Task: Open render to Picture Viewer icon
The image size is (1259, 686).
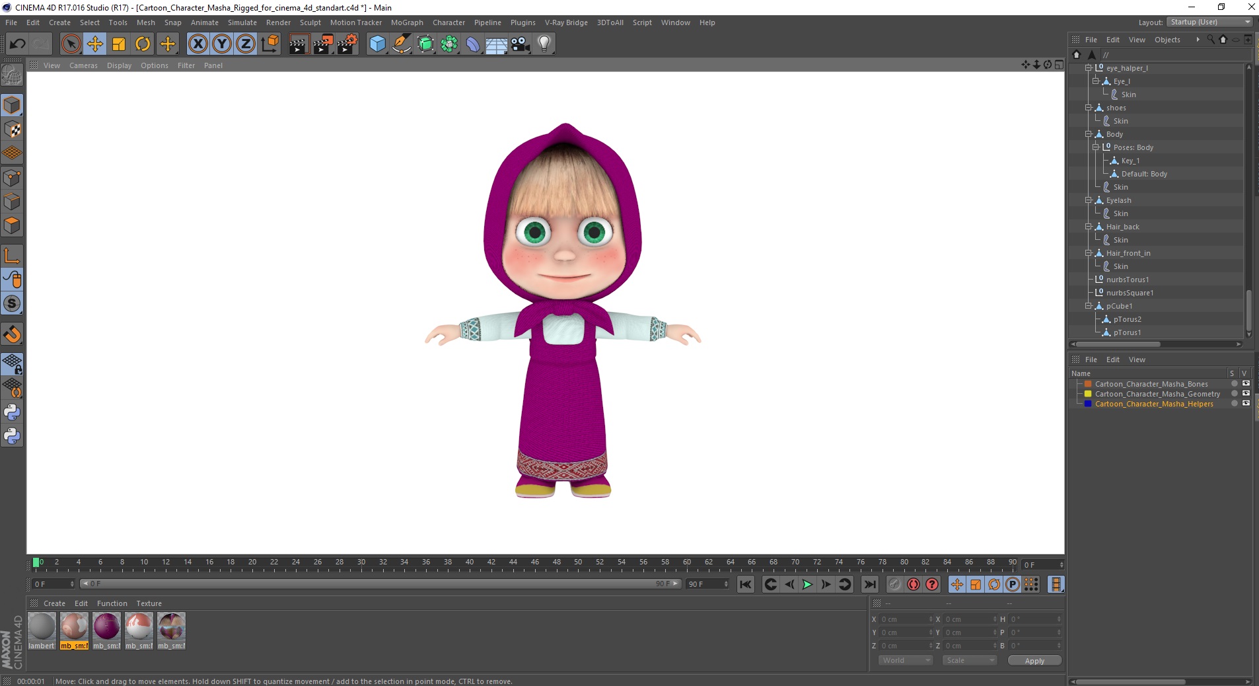Action: 323,44
